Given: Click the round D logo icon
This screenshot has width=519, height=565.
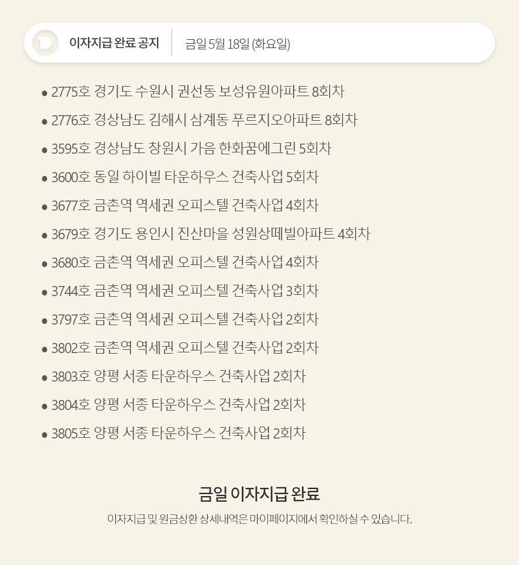Looking at the screenshot, I should click(46, 43).
